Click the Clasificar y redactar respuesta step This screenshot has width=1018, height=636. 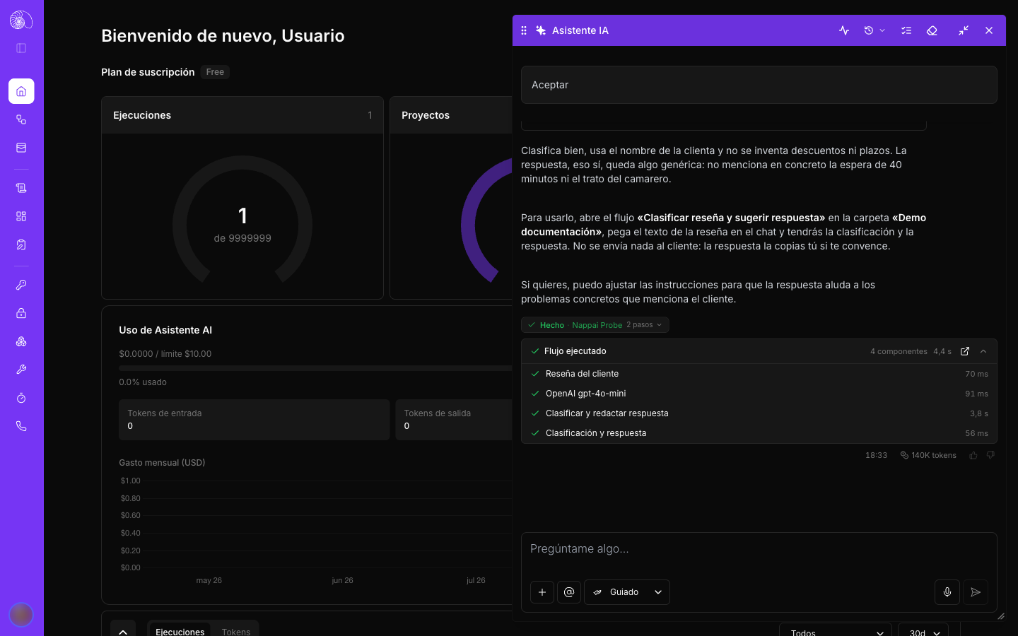point(759,413)
